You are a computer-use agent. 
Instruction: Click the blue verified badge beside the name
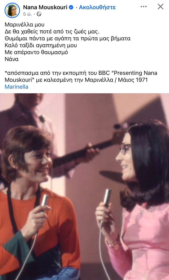[x=71, y=7]
